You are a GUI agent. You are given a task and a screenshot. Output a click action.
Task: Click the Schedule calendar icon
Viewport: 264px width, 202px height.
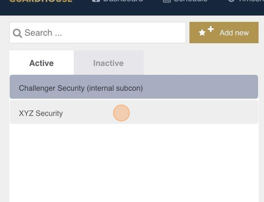coord(167,1)
